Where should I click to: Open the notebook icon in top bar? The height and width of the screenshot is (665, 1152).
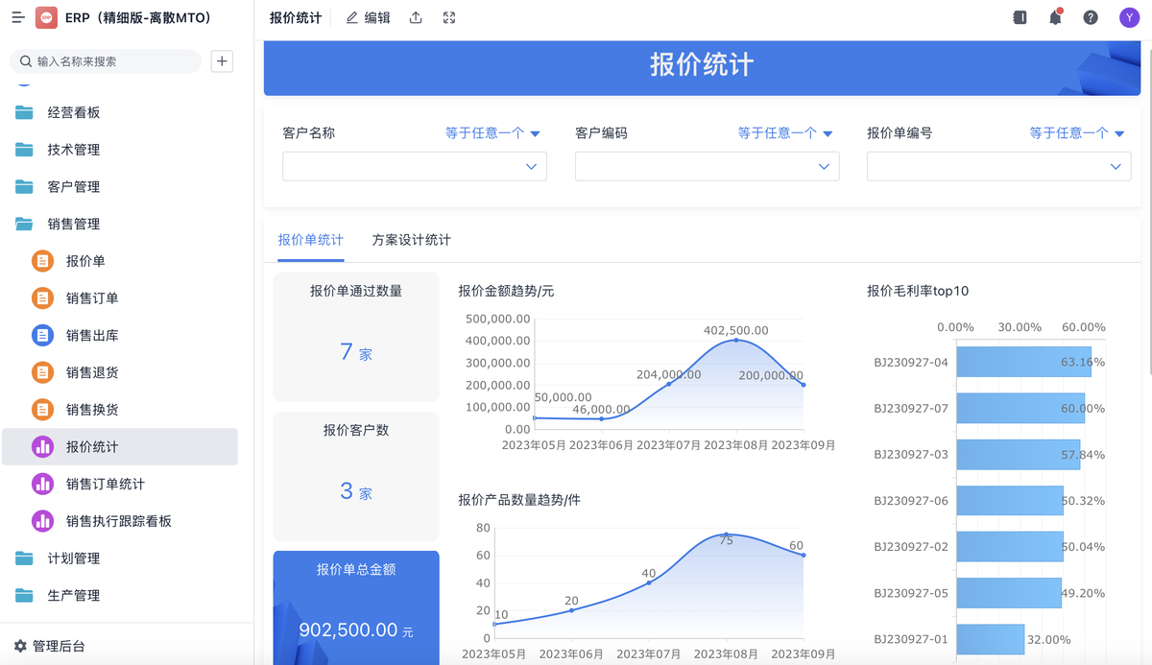coord(1020,17)
